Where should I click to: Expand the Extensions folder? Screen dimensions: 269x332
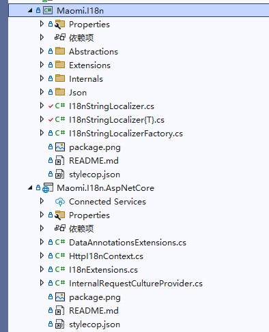click(42, 65)
